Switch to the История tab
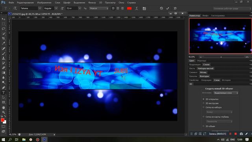The width and height of the screenshot is (252, 142). 226,80
